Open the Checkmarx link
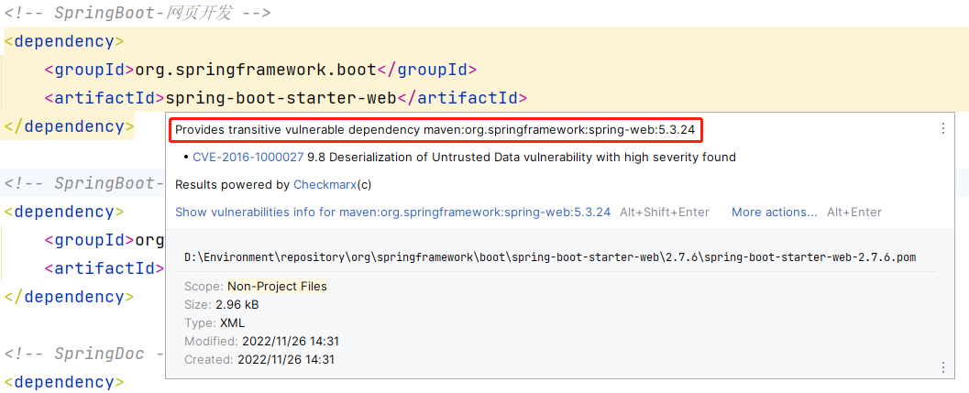Viewport: 969px width, 393px height. point(326,185)
